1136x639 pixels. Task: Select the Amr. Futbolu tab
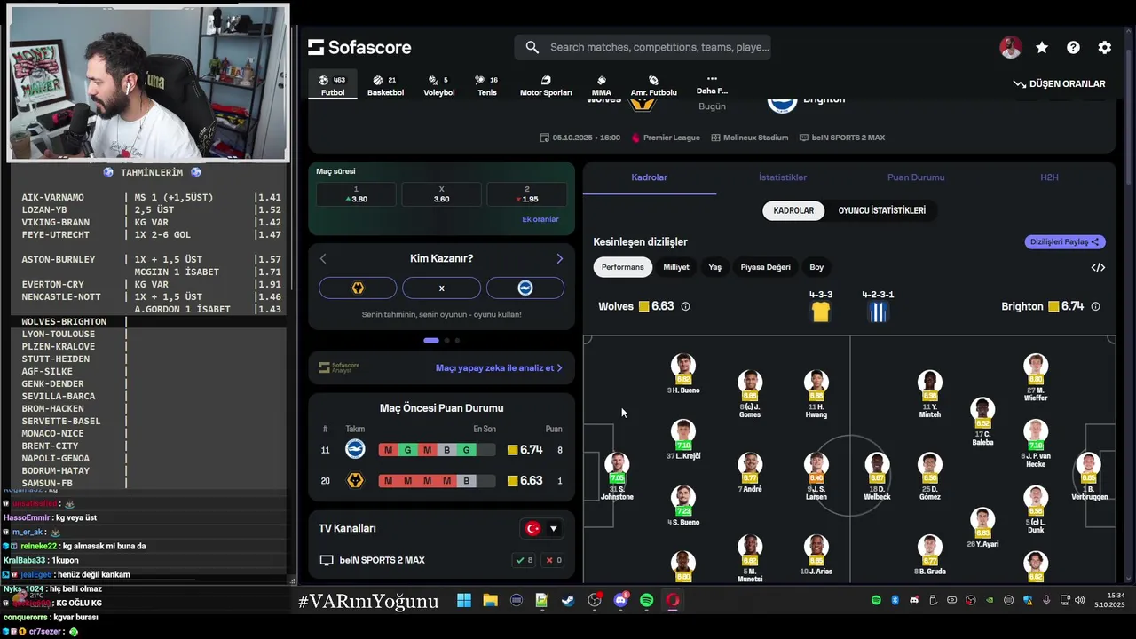[x=653, y=85]
